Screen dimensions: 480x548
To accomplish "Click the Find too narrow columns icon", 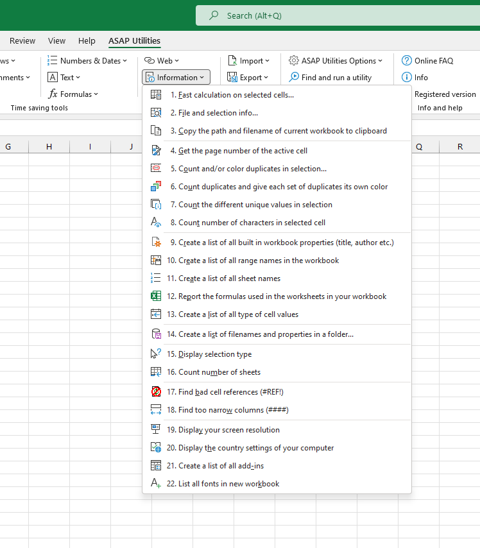I will coord(156,409).
